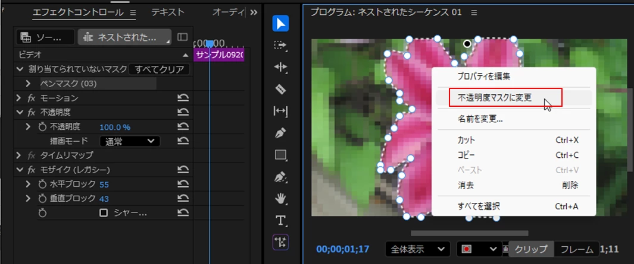
Task: Toggle animation stopwatch for 垂直ブロック
Action: click(x=42, y=198)
